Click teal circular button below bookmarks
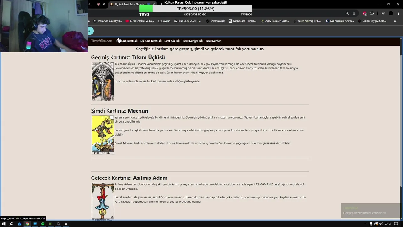 (x=90, y=31)
